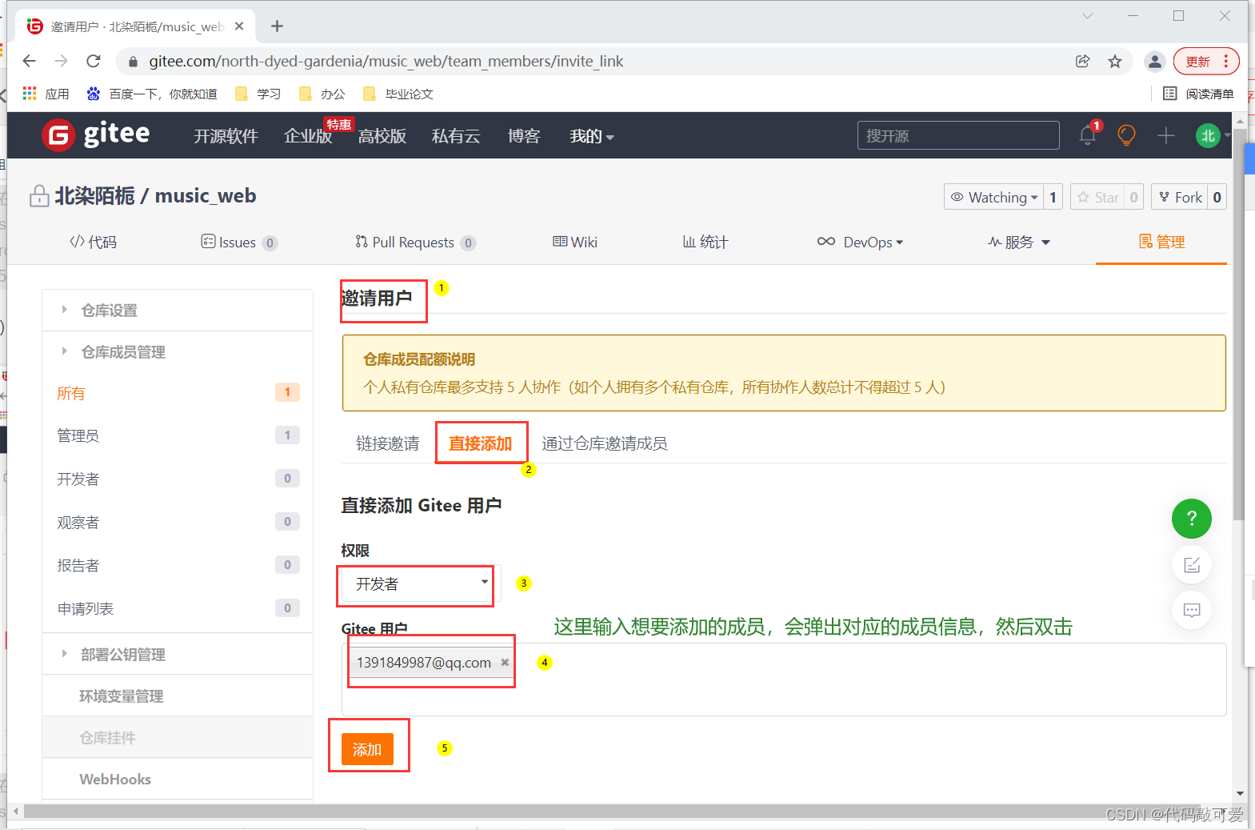
Task: Expand the 仓库设置 section
Action: tap(178, 310)
